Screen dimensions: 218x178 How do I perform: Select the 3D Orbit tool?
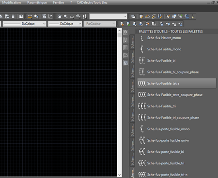click(72, 16)
